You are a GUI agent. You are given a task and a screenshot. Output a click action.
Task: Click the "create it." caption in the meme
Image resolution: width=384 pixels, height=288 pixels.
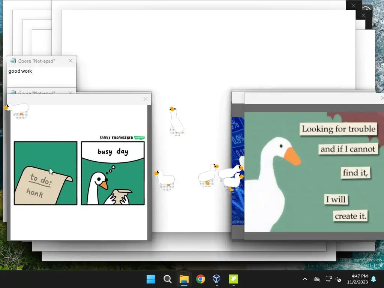click(x=351, y=216)
